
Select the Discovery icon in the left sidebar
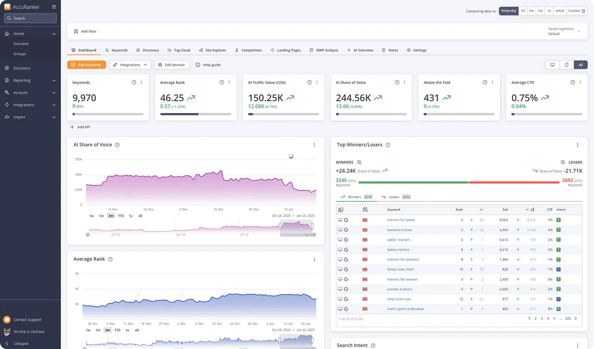(7, 68)
